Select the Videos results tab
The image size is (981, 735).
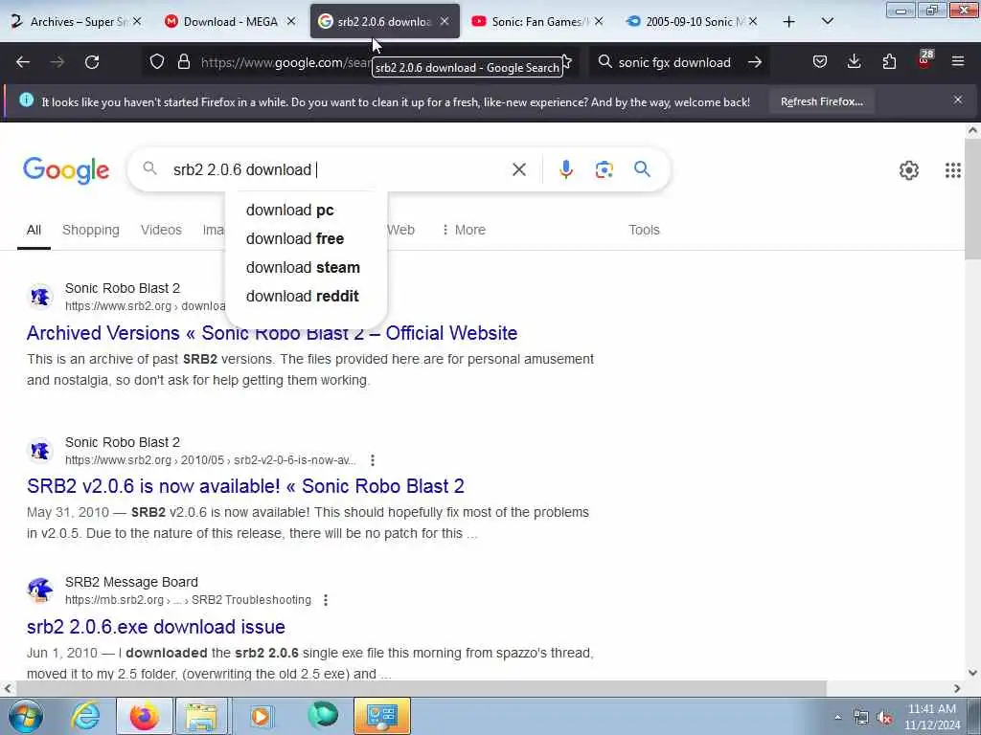pos(161,230)
